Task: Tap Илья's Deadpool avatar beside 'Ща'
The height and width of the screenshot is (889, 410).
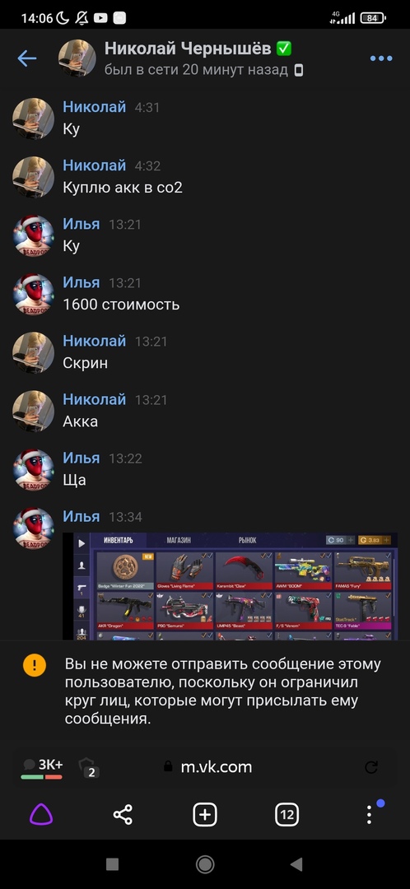Action: click(34, 469)
